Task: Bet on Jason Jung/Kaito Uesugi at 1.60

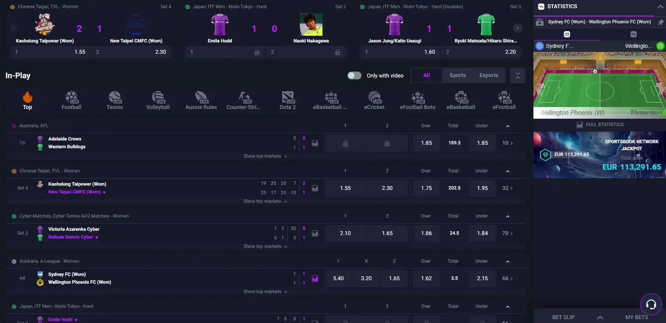Action: 400,52
